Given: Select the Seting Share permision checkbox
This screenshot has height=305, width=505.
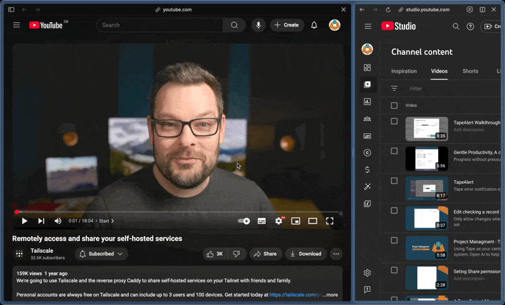Looking at the screenshot, I should [394, 270].
